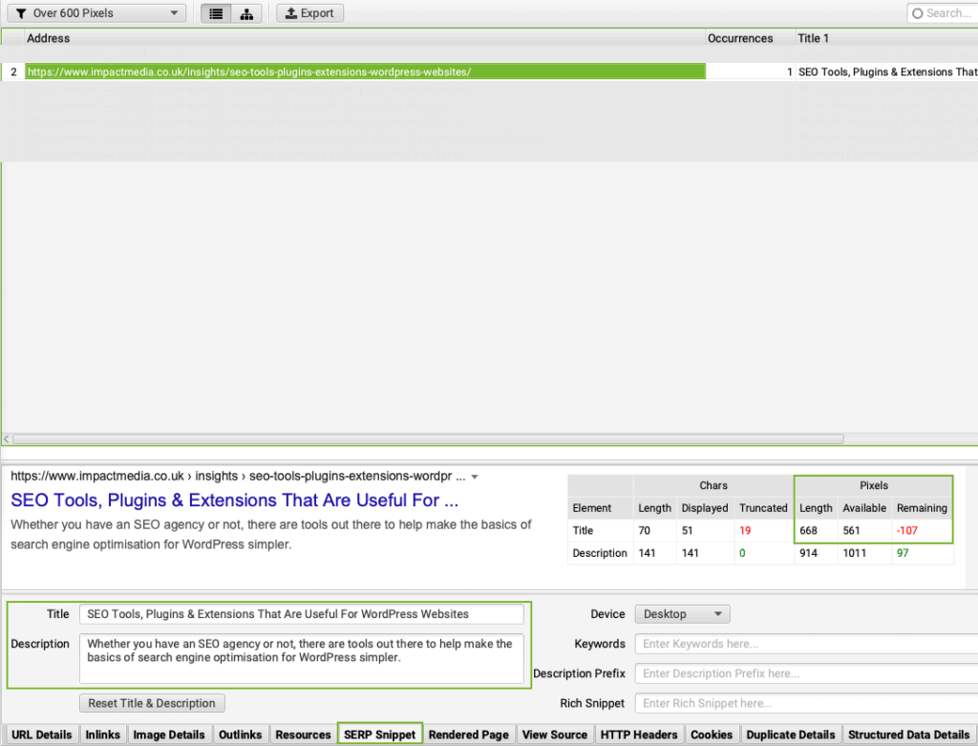
Task: Switch to Outlinks tab
Action: pyautogui.click(x=240, y=735)
